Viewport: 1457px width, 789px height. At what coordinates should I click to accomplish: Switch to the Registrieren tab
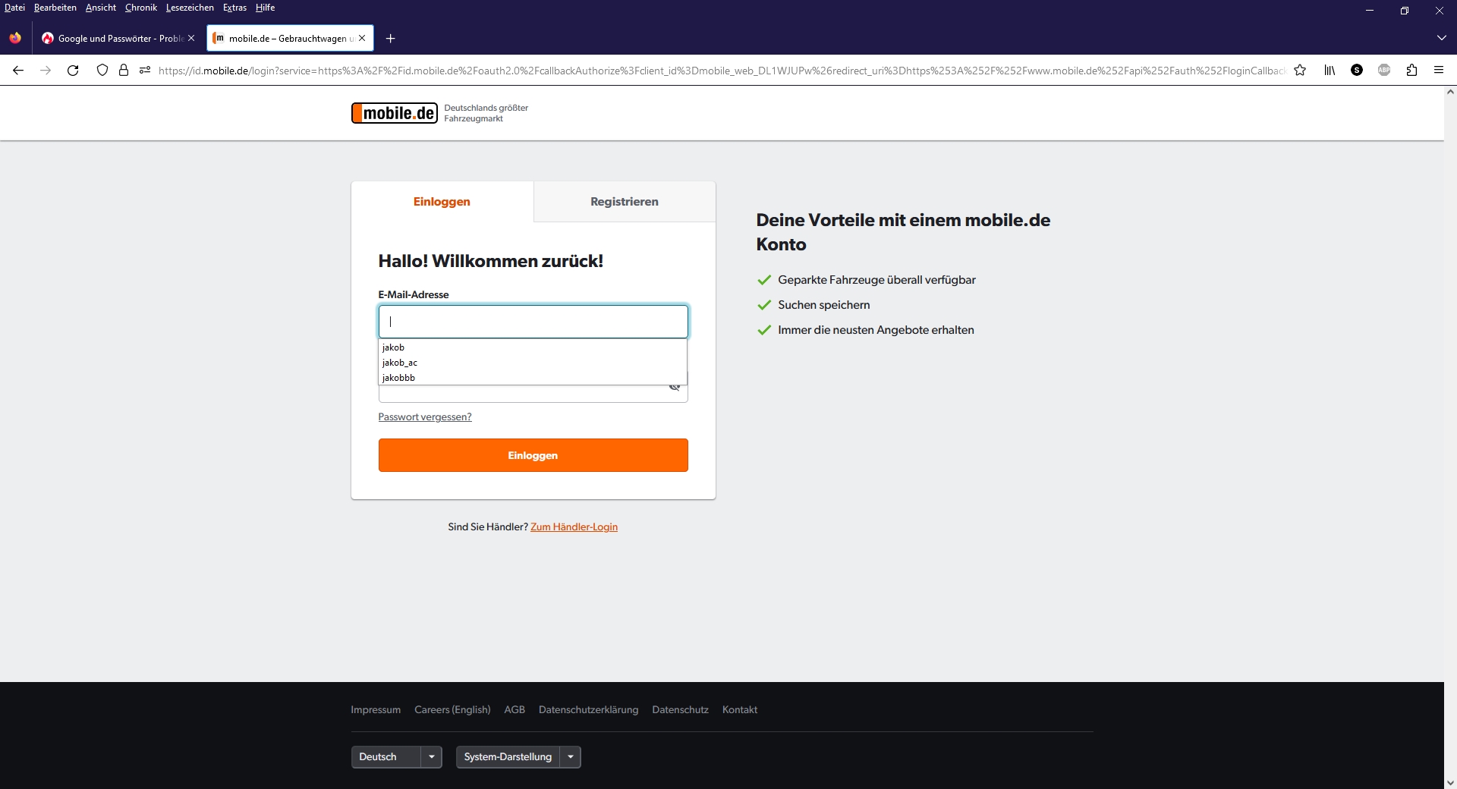tap(625, 202)
